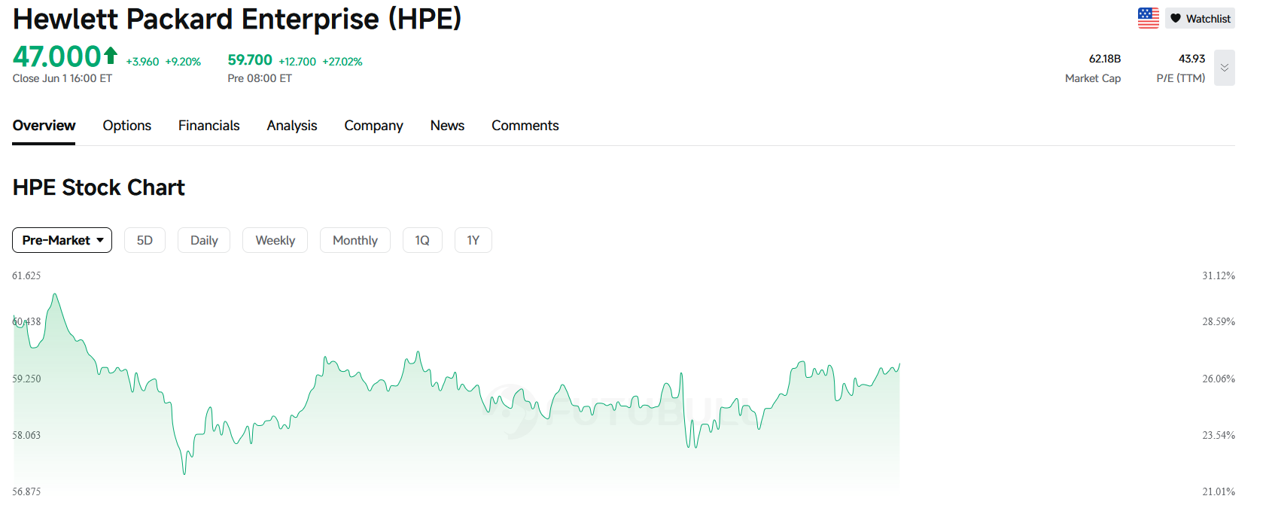Select the 5D chart range
Viewport: 1266px width, 508px height.
(145, 240)
